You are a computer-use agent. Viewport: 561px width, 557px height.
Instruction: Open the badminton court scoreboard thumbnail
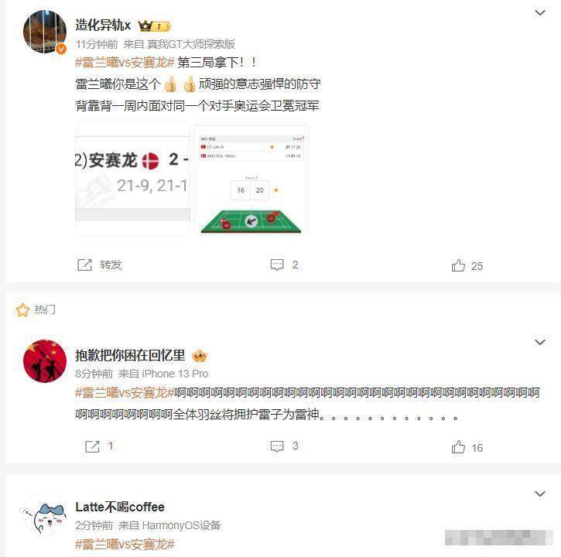point(251,179)
